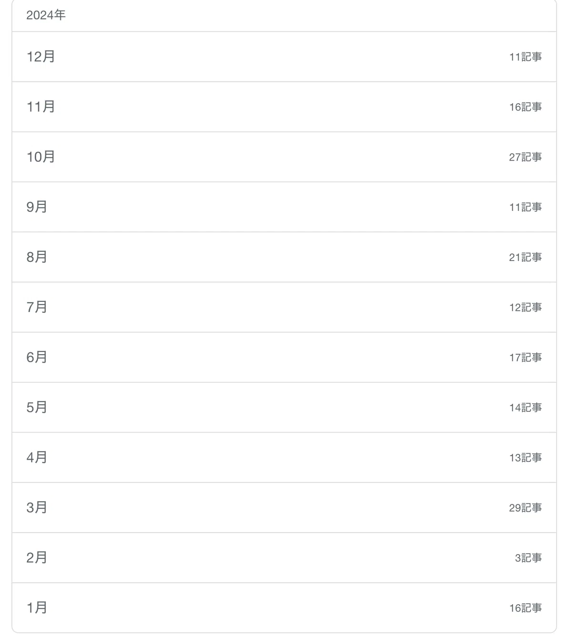Open the 9月 archive row
Image resolution: width=572 pixels, height=638 pixels.
click(284, 207)
